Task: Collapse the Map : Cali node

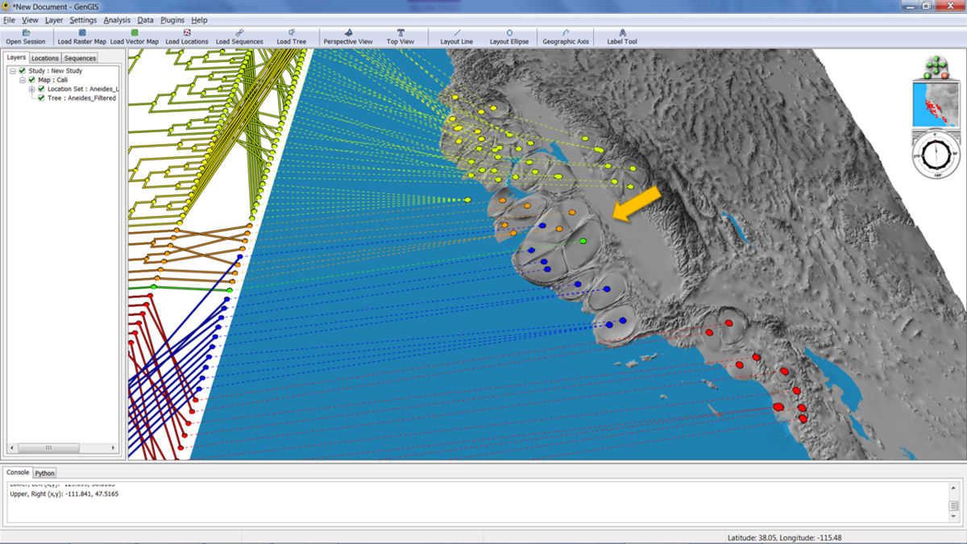Action: pyautogui.click(x=23, y=80)
